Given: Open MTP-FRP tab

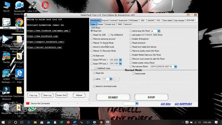Looking at the screenshot, I should point(190,20).
